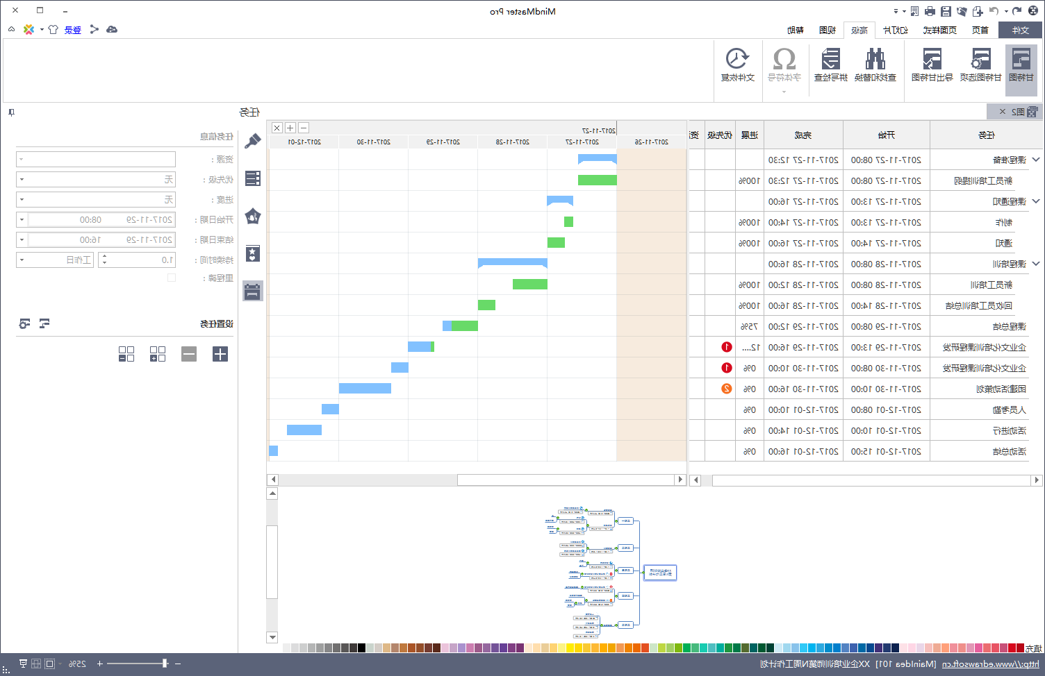Run 拼写检查 spell check
The image size is (1045, 676).
(830, 65)
